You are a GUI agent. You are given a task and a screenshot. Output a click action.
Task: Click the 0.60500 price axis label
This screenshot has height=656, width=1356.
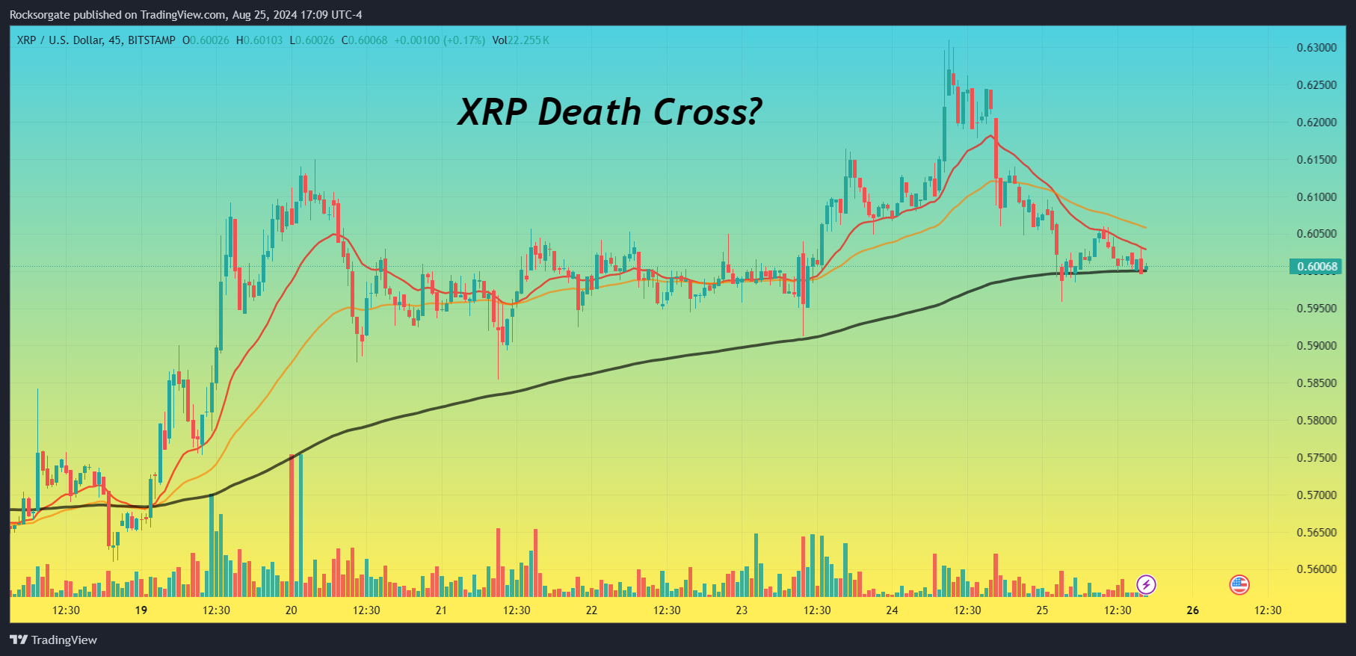[1316, 234]
